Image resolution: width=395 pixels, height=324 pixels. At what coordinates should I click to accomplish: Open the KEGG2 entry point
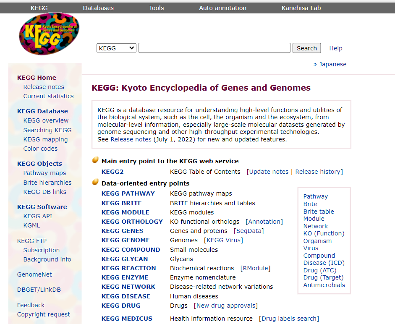coord(112,172)
